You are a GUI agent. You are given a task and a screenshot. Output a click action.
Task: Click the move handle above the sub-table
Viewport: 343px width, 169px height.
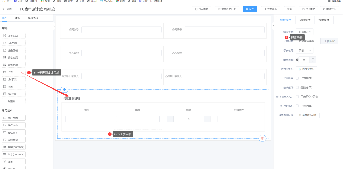(64, 90)
